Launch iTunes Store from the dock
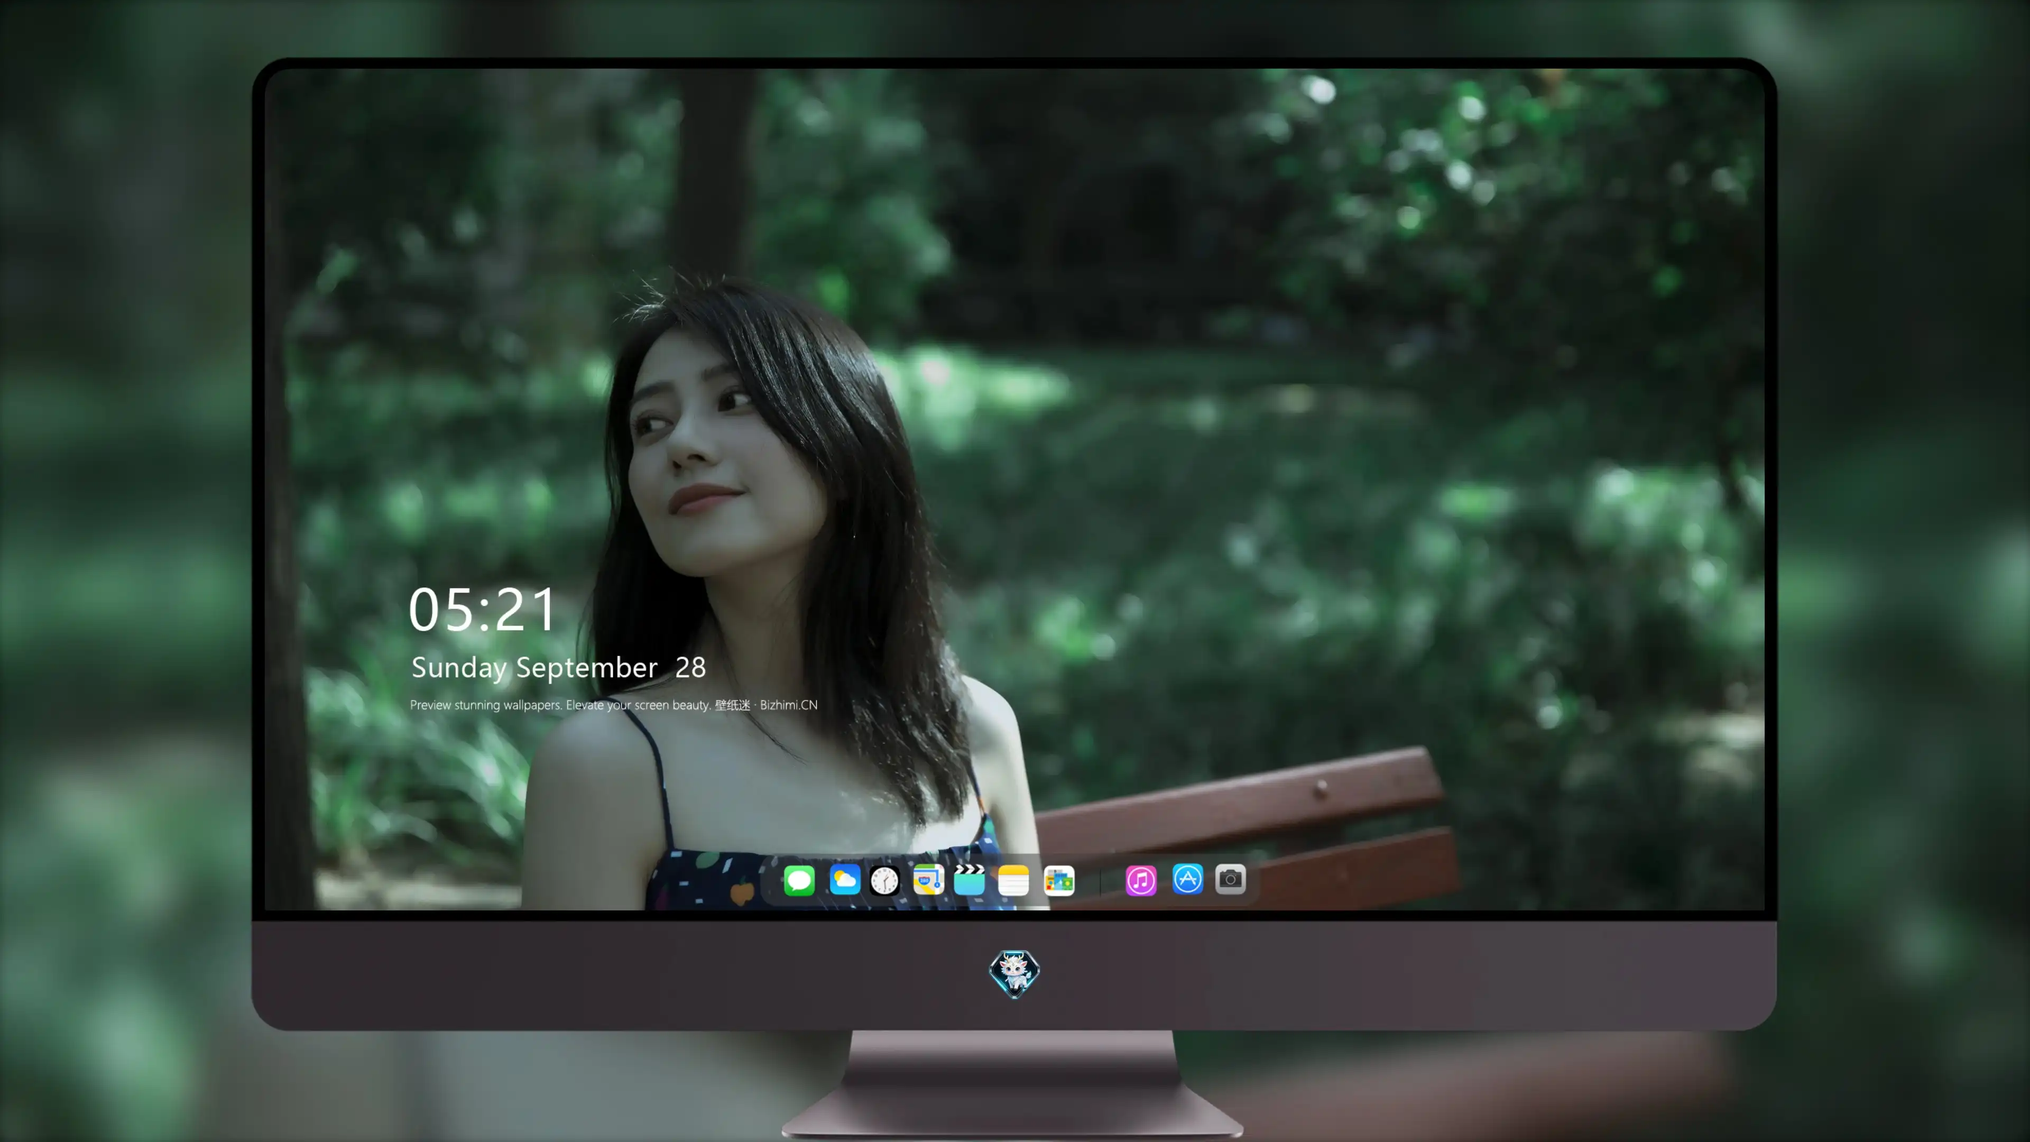This screenshot has height=1142, width=2030. tap(1141, 880)
